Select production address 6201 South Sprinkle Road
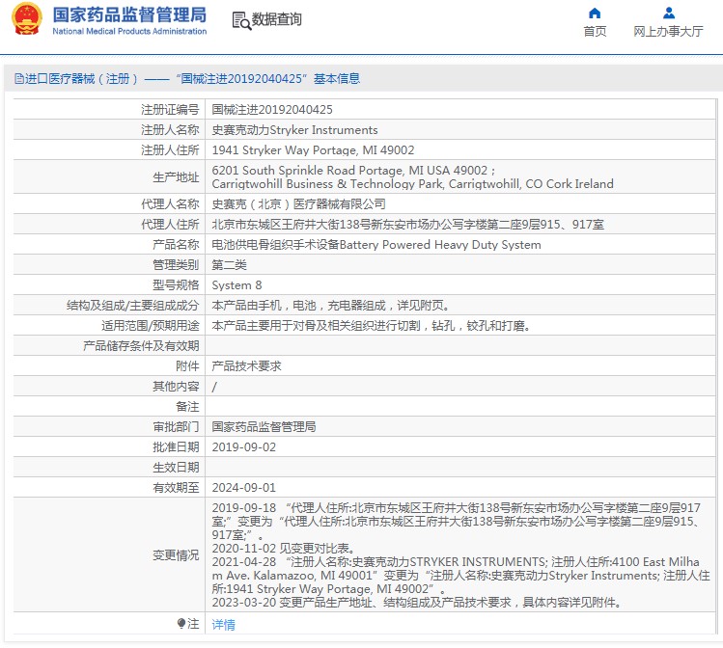This screenshot has width=723, height=648. (x=353, y=171)
